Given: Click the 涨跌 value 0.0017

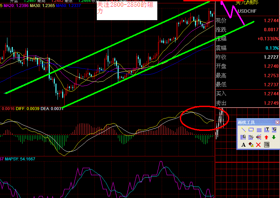Looking at the screenshot, I should tap(271, 30).
